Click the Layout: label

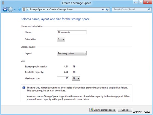click(x=28, y=53)
